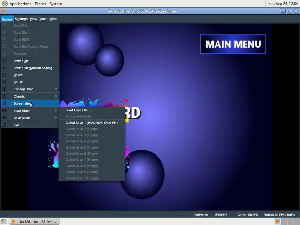Click the DuckStation duck icon in title bar
This screenshot has height=225, width=300.
(x=3, y=11)
